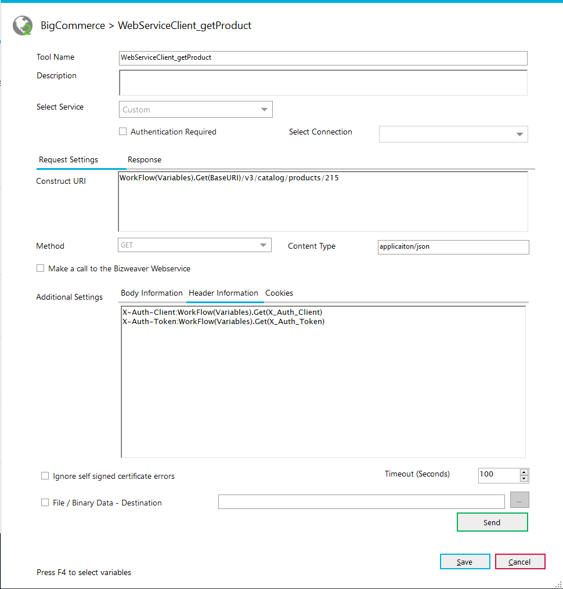Screen dimensions: 563x589
Task: Click the X-Auth-Client header line
Action: pos(222,312)
